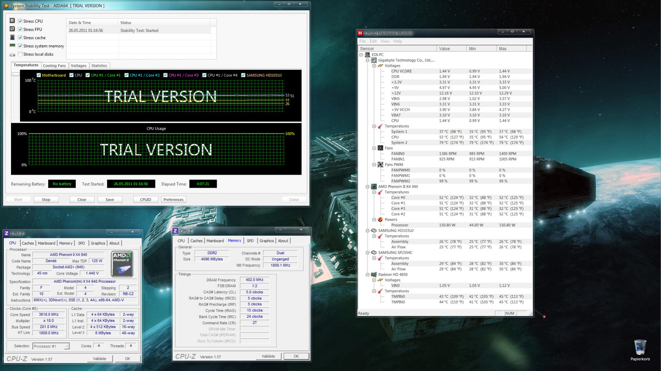Click the DRAM Frequency 402.0 MHz field

coord(254,280)
